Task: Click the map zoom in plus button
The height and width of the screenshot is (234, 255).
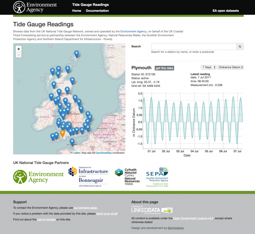Action: click(x=19, y=49)
